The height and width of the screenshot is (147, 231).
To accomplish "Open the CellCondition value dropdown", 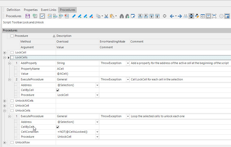I will pyautogui.click(x=97, y=132).
